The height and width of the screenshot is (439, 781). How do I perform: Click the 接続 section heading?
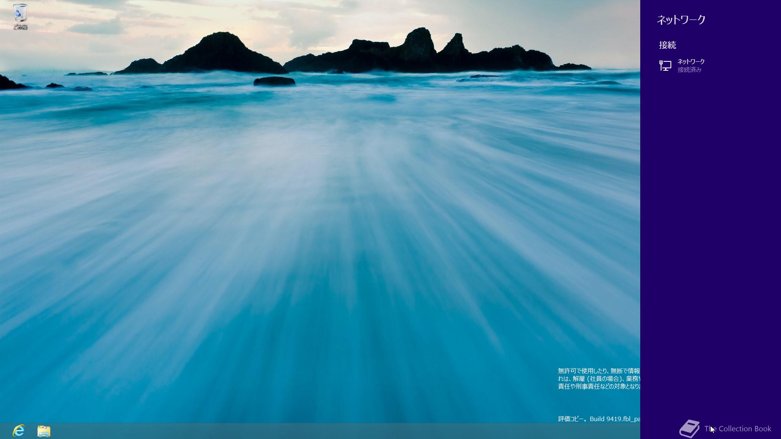click(668, 45)
